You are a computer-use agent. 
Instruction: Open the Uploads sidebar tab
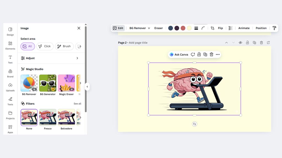(x=10, y=88)
